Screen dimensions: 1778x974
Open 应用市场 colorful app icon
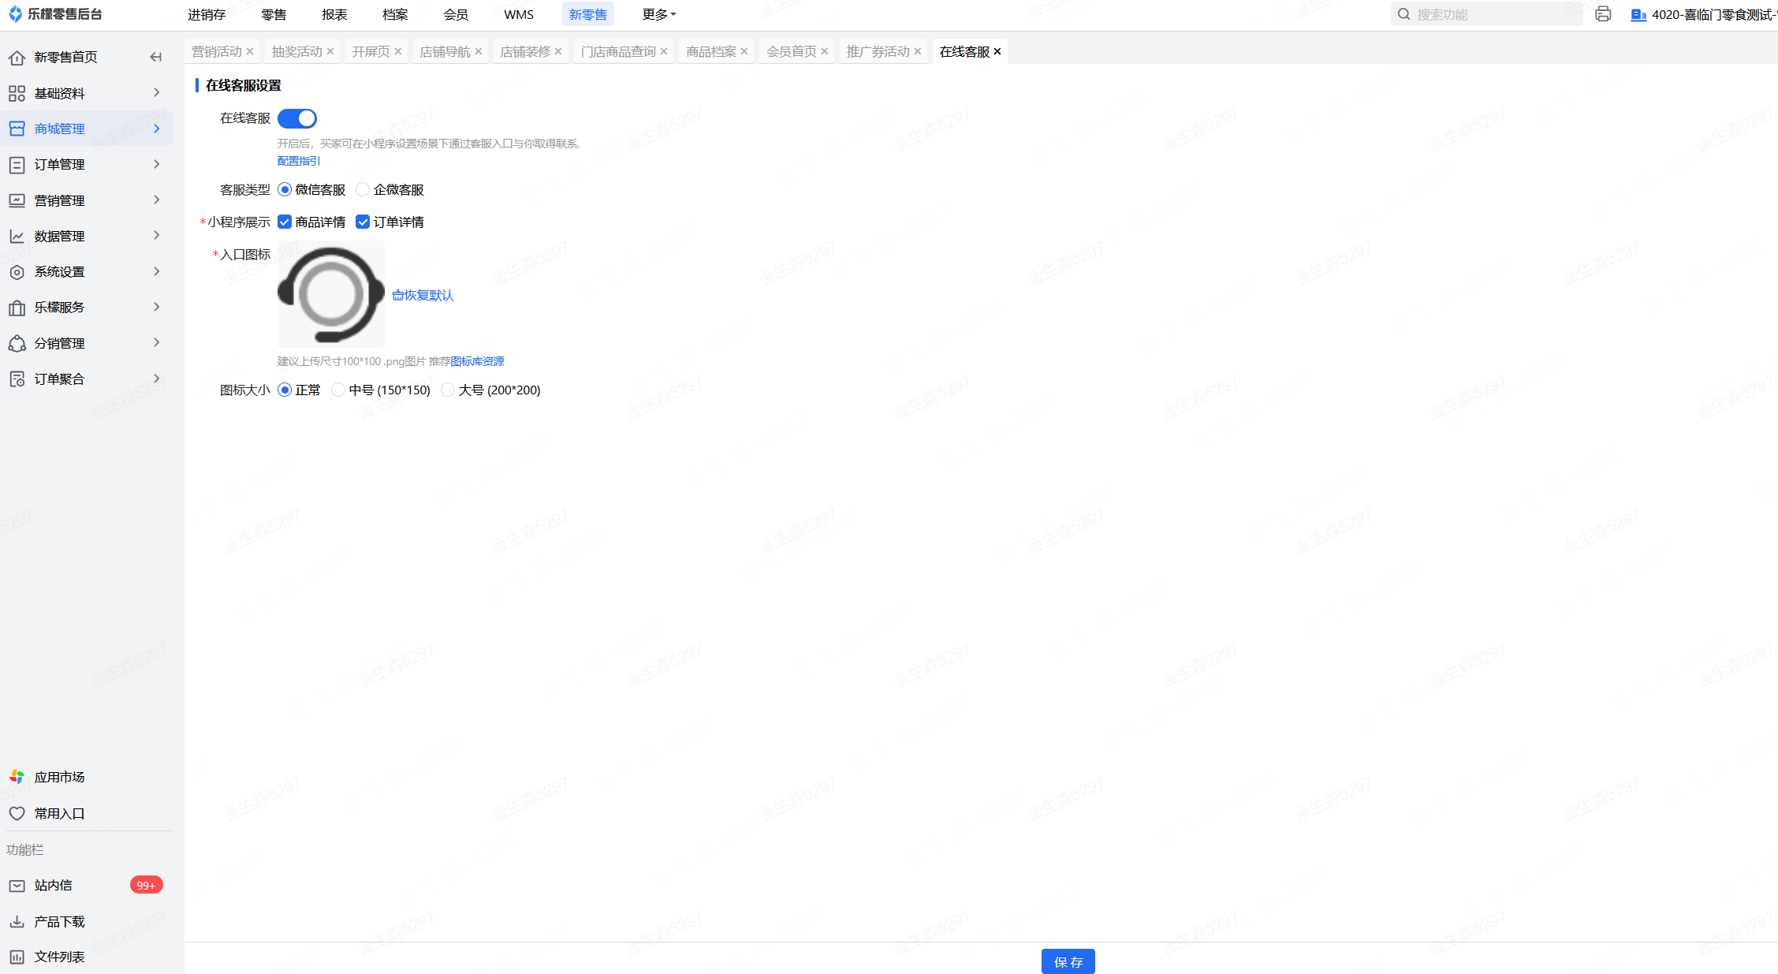pyautogui.click(x=17, y=777)
